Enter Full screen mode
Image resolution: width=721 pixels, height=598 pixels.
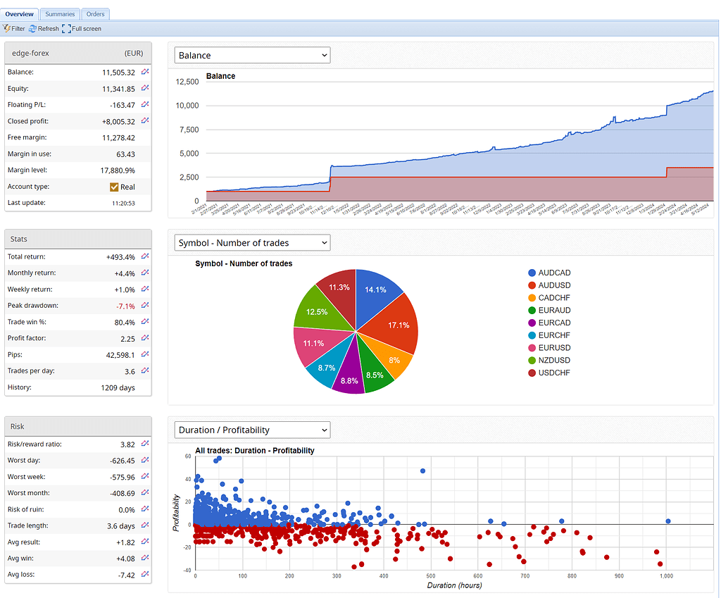click(82, 29)
